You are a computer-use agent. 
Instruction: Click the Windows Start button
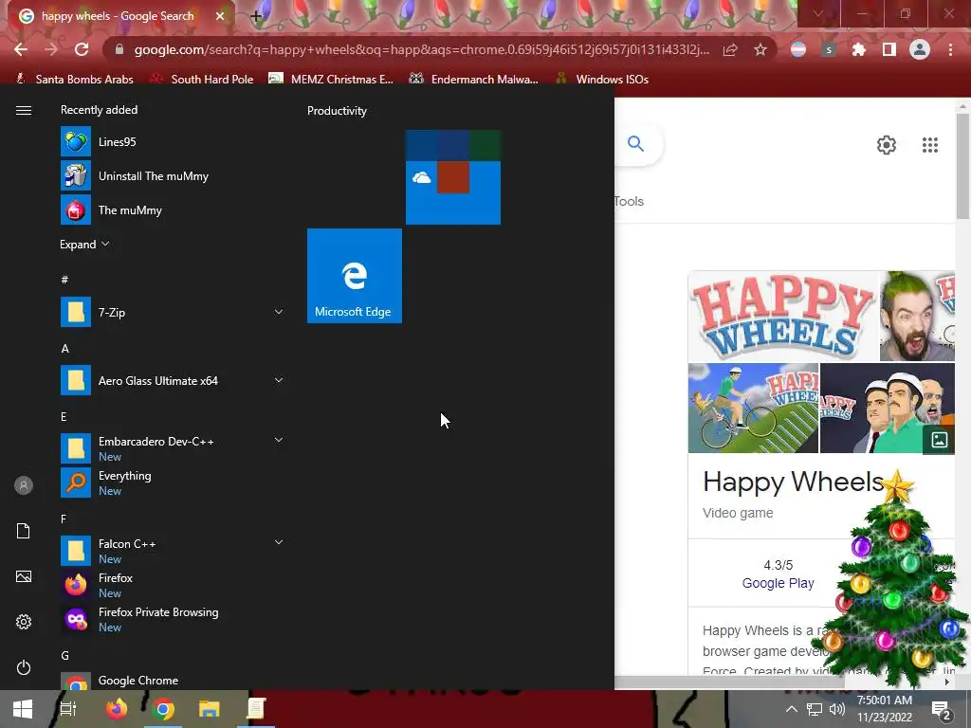point(23,709)
